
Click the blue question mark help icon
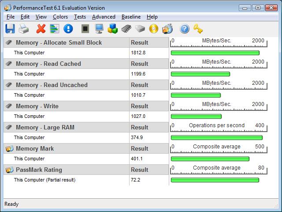185,29
